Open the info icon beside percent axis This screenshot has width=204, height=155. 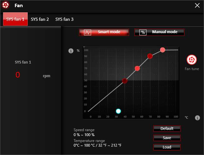coord(71,51)
